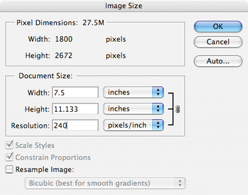
Task: Click the chain link constrain icon
Action: pyautogui.click(x=178, y=109)
